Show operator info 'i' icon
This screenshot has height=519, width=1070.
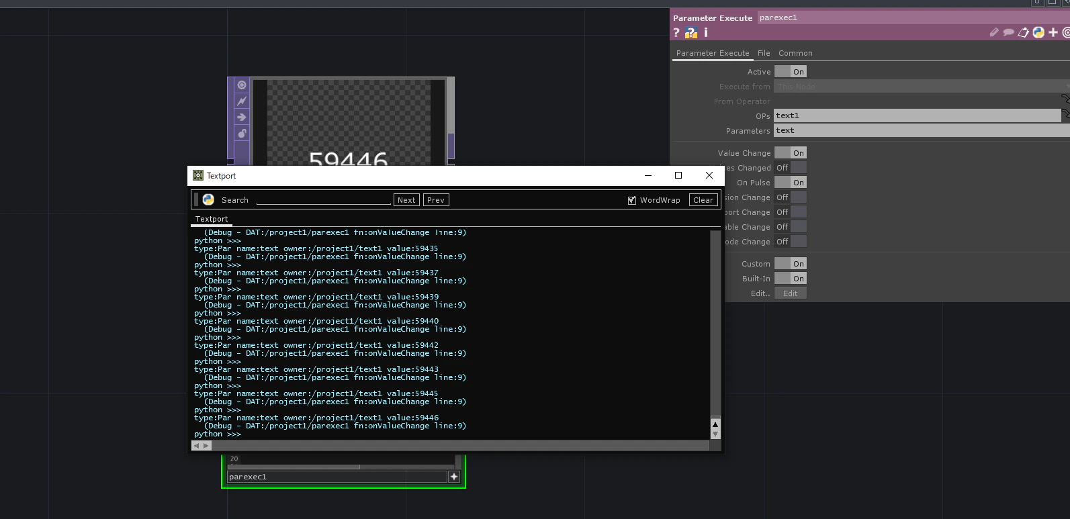(x=705, y=32)
